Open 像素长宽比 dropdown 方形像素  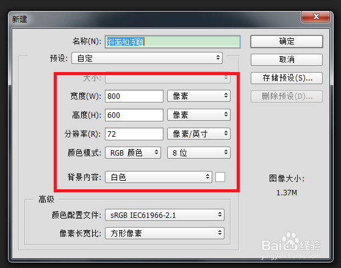click(x=165, y=233)
